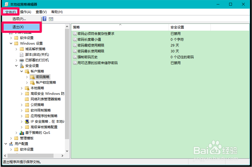Open the Help toolbar icon

coord(45,19)
